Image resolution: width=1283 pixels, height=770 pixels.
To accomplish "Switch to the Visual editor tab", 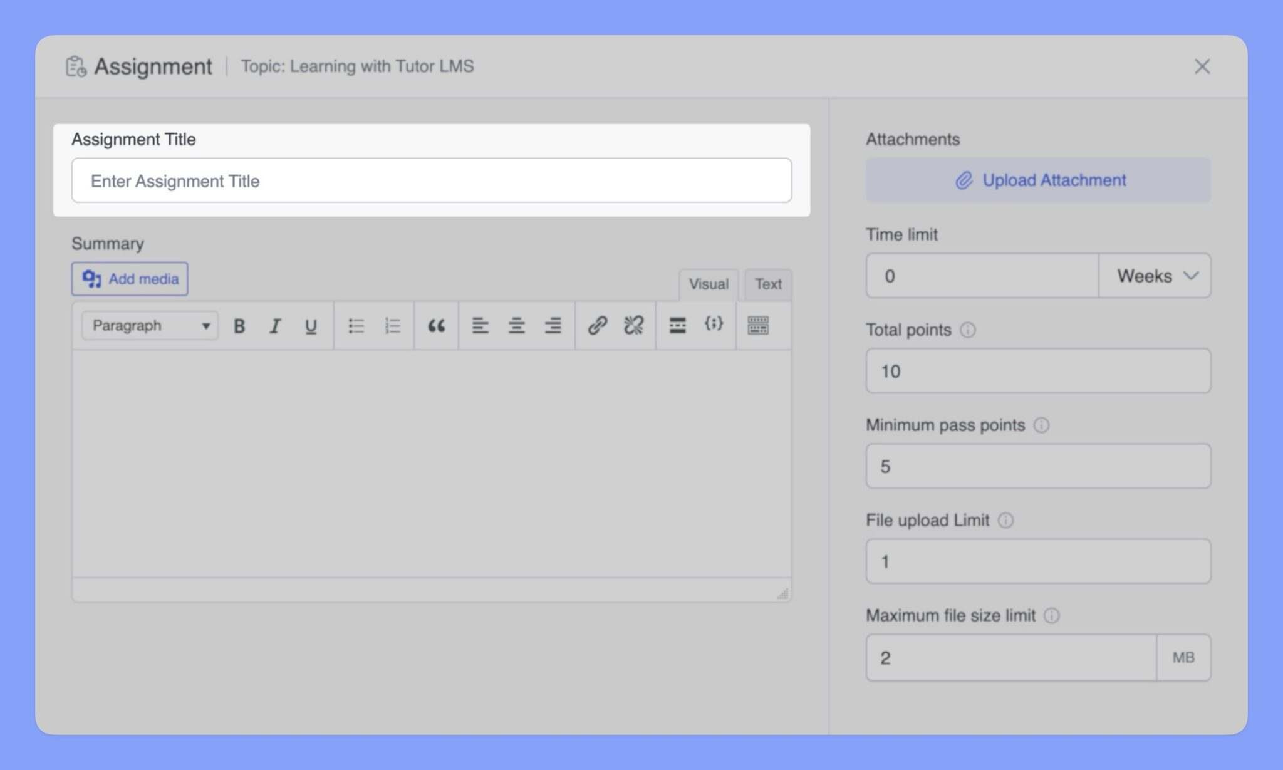I will pyautogui.click(x=709, y=284).
